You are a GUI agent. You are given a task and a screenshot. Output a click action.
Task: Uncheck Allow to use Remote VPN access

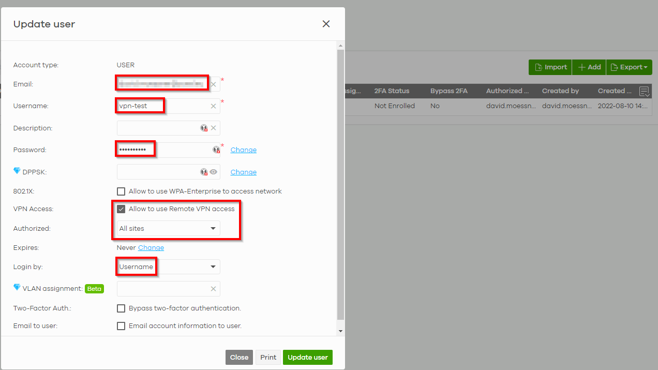[121, 209]
